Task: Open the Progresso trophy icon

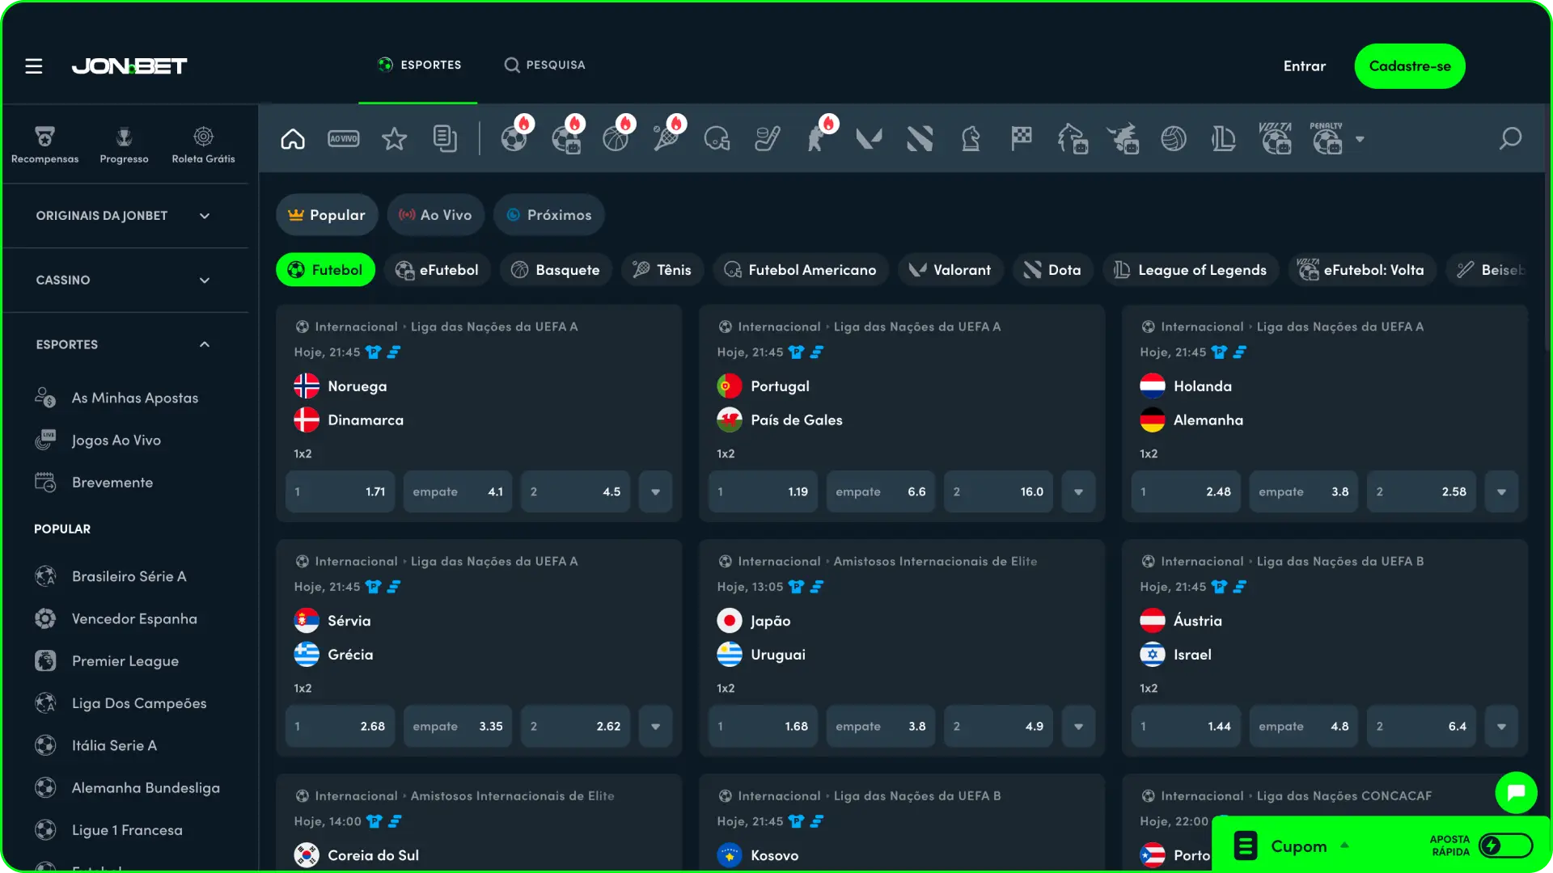Action: click(124, 145)
